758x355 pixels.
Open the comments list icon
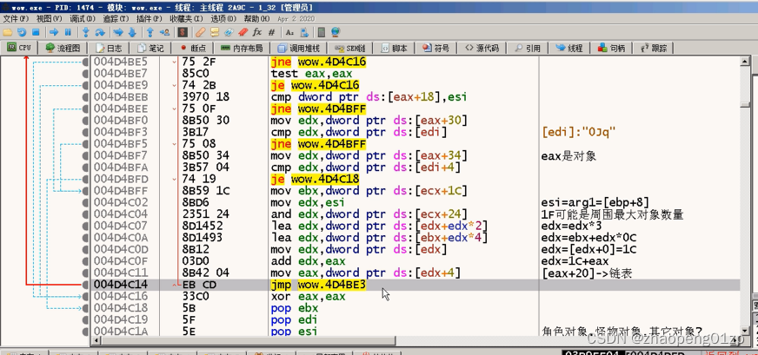click(215, 32)
